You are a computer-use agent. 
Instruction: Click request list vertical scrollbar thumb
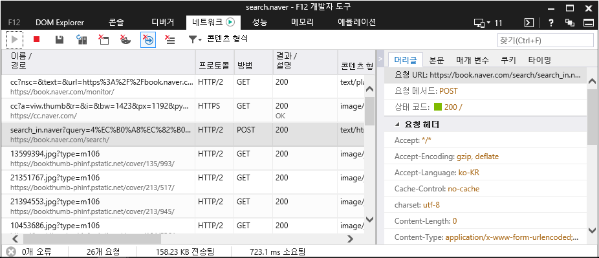[x=369, y=111]
